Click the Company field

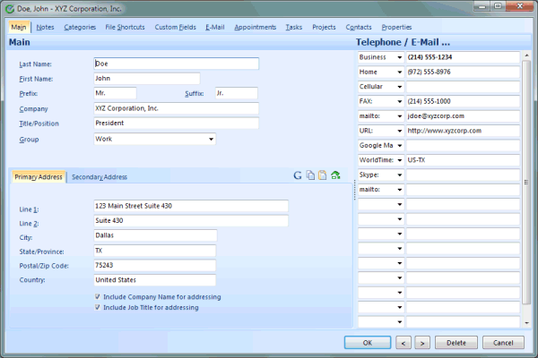pos(176,108)
